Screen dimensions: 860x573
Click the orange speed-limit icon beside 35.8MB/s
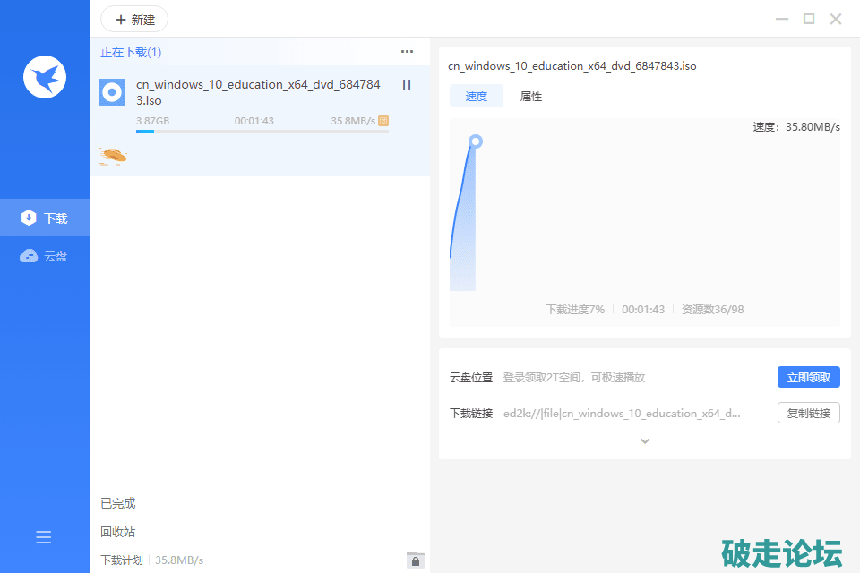383,121
